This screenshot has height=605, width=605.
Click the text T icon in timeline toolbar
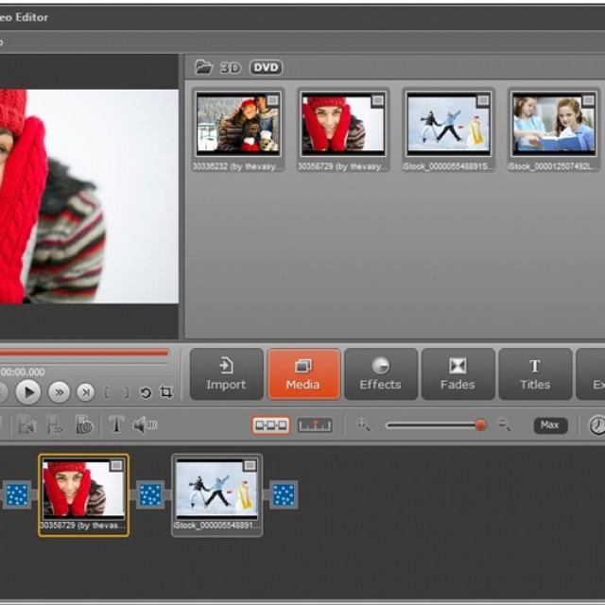coord(115,424)
